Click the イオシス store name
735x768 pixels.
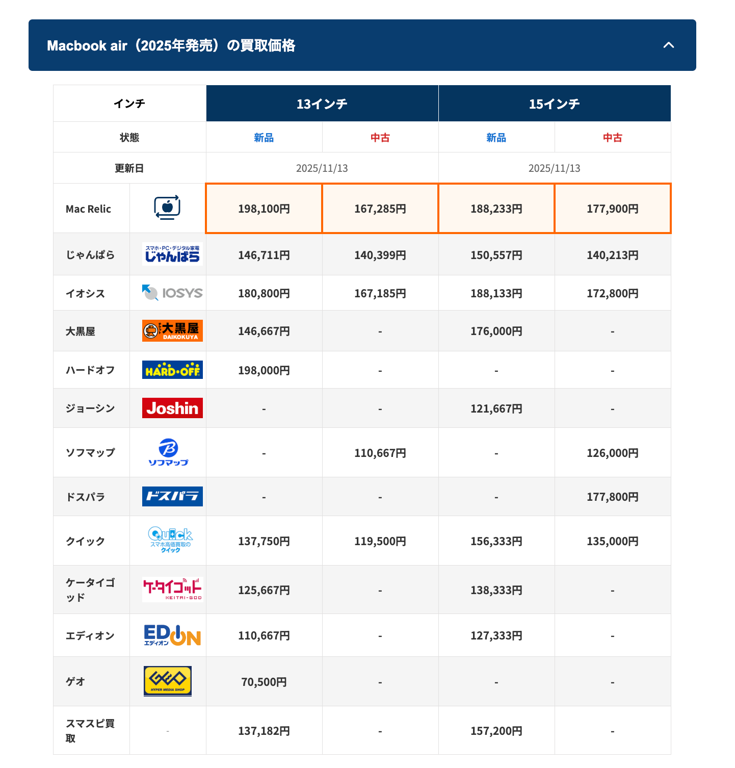tap(85, 293)
